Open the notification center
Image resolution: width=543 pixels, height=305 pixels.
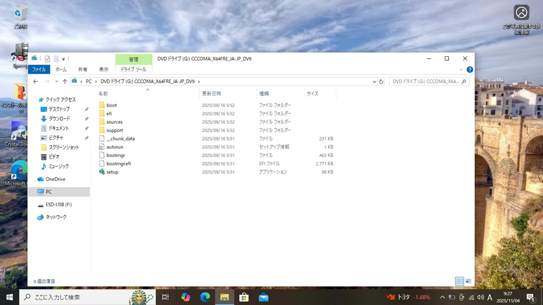(x=531, y=297)
